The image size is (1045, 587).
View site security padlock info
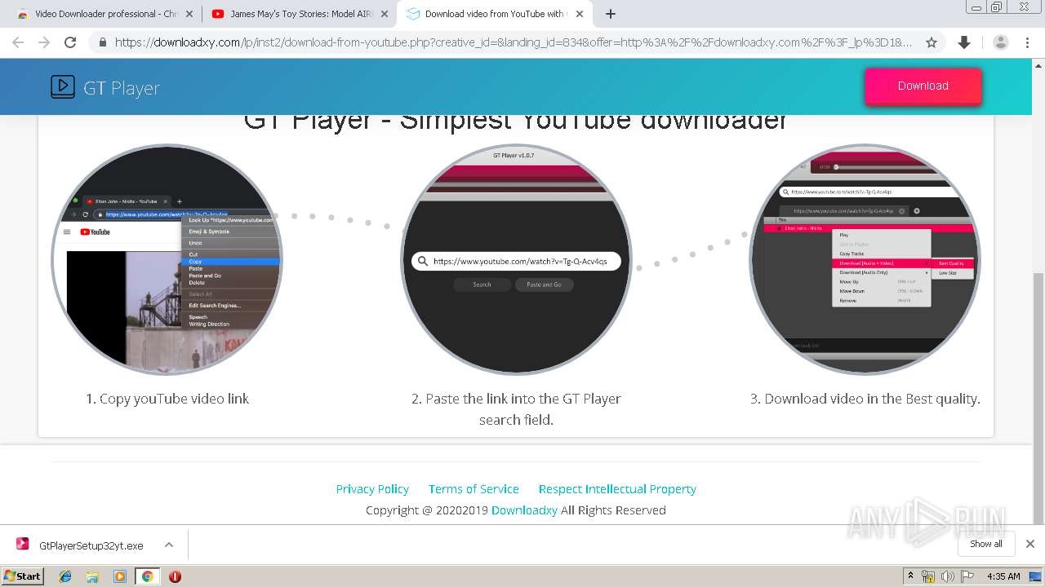click(x=102, y=42)
